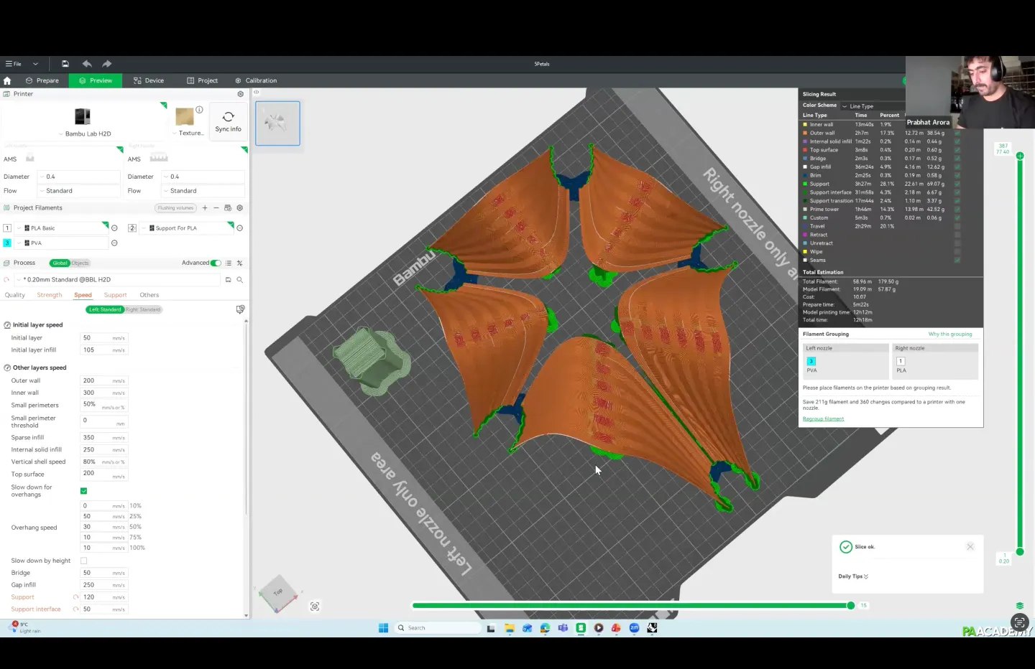Show Travel lines in preview

[957, 226]
